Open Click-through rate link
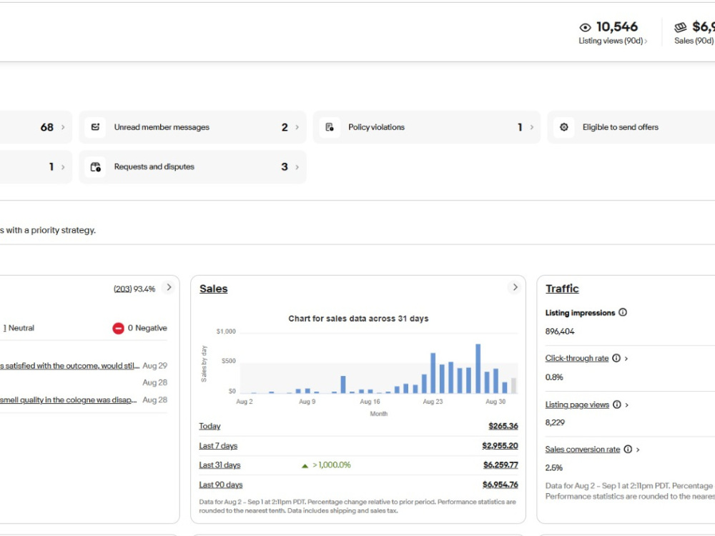Image resolution: width=715 pixels, height=536 pixels. pyautogui.click(x=577, y=358)
